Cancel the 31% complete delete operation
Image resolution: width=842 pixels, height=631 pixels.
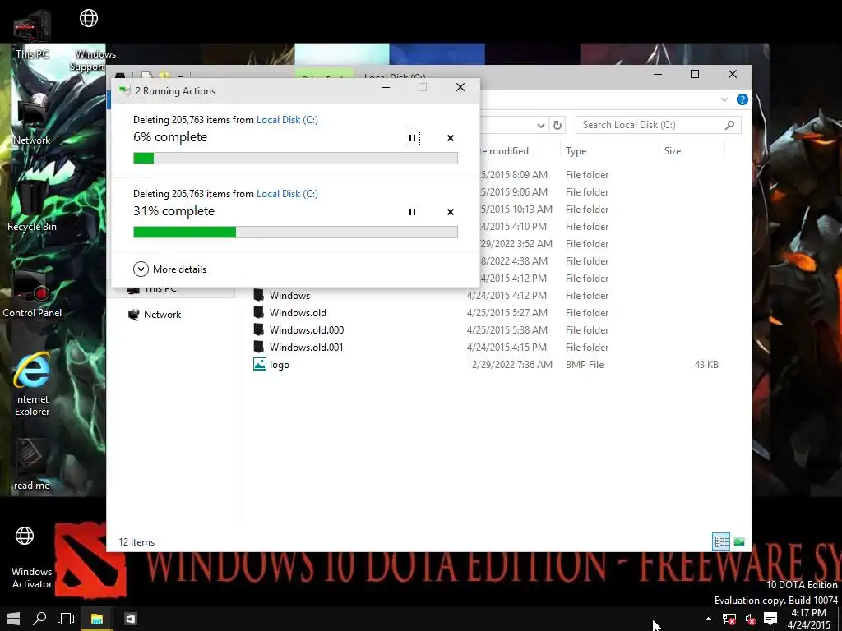[451, 212]
